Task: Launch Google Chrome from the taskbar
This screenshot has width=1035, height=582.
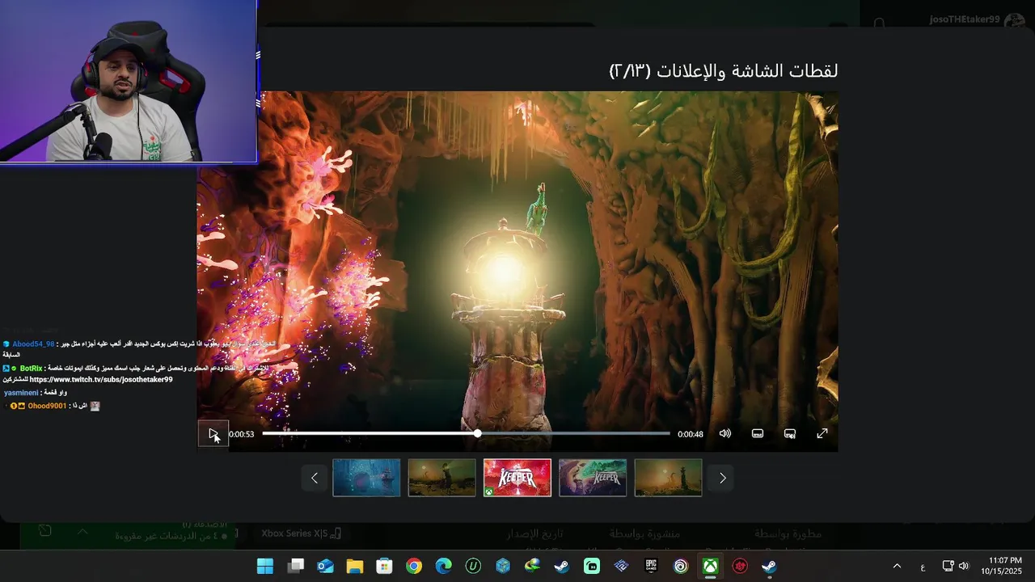Action: 414,567
